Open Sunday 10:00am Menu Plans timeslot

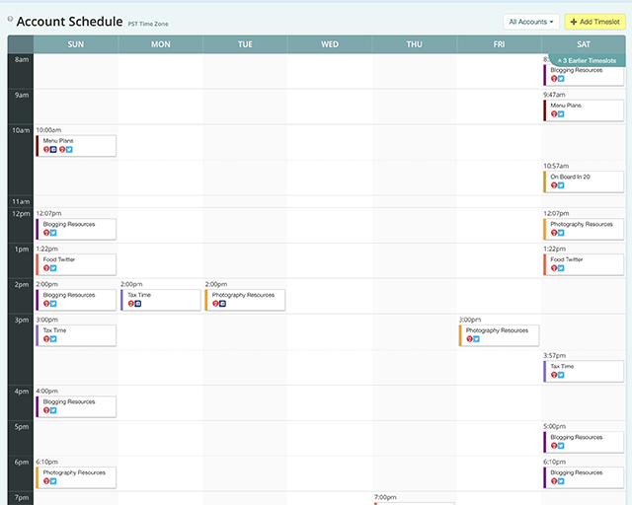coord(77,145)
